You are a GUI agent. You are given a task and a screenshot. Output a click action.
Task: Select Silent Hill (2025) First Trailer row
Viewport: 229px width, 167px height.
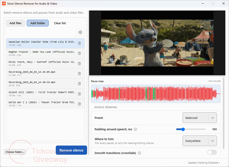(45, 94)
